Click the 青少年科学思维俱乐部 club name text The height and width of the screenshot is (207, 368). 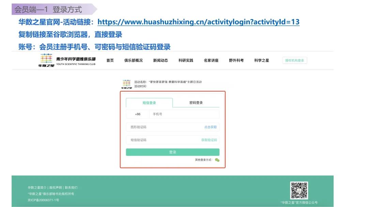[76, 59]
